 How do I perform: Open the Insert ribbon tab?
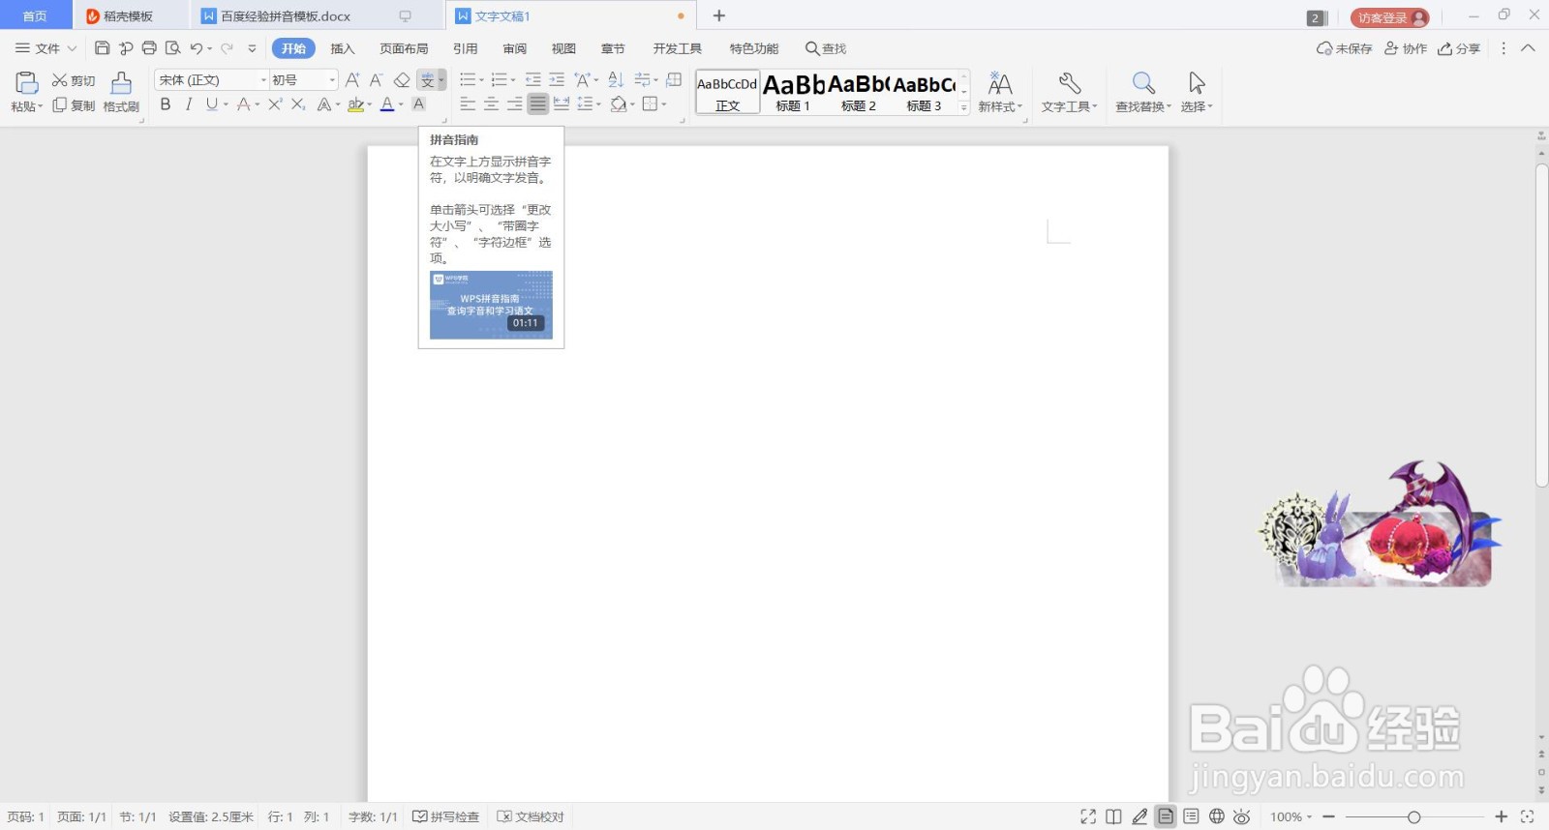tap(343, 48)
